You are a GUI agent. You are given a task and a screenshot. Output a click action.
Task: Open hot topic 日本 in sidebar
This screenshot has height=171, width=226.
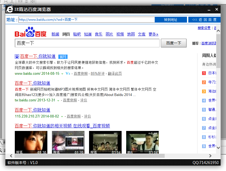click(x=212, y=73)
